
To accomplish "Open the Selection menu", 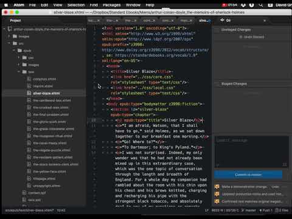I will (76, 5).
